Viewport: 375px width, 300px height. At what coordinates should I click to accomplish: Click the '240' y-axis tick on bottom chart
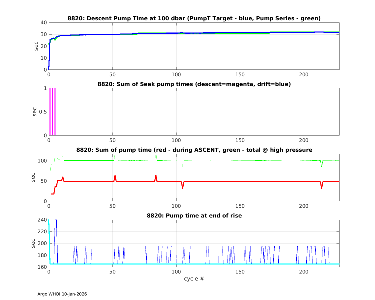point(43,220)
